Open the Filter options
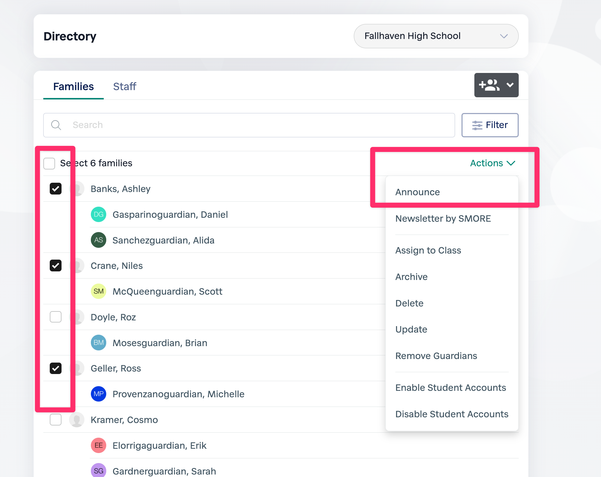Image resolution: width=601 pixels, height=477 pixels. 490,125
